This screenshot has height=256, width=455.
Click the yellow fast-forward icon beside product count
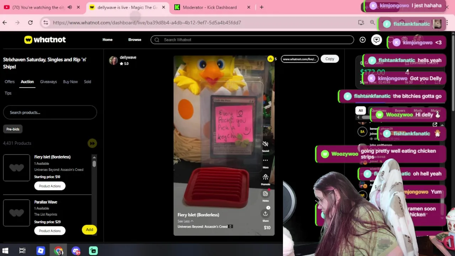[92, 143]
